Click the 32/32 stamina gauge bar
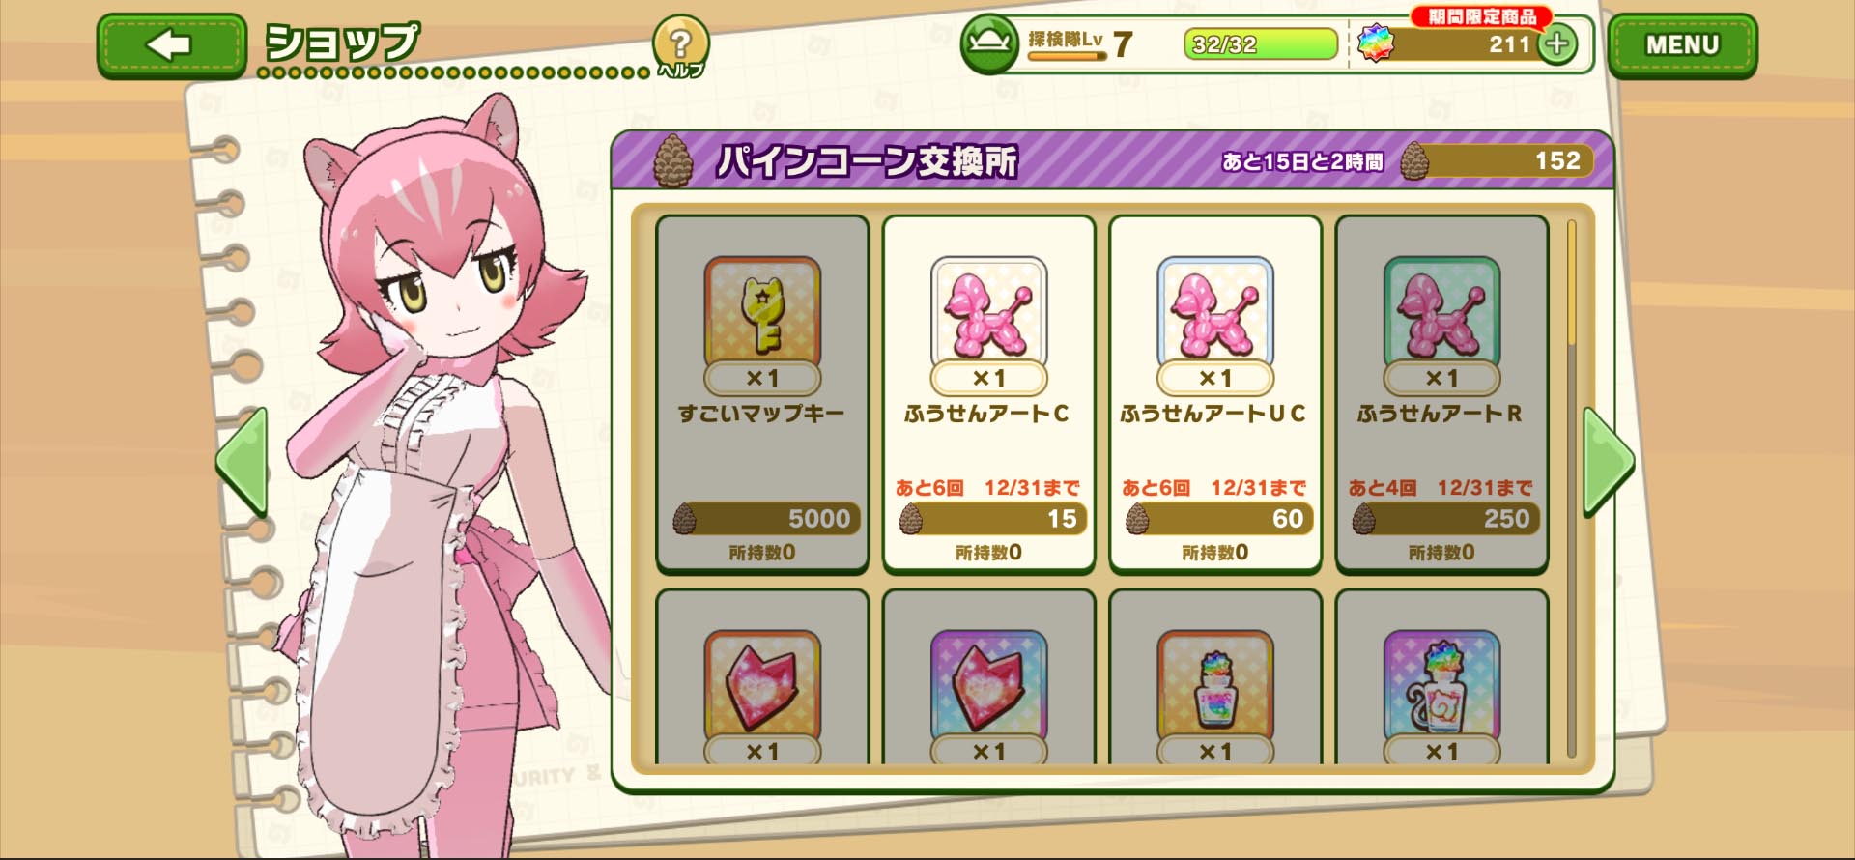Image resolution: width=1855 pixels, height=860 pixels. [1261, 44]
